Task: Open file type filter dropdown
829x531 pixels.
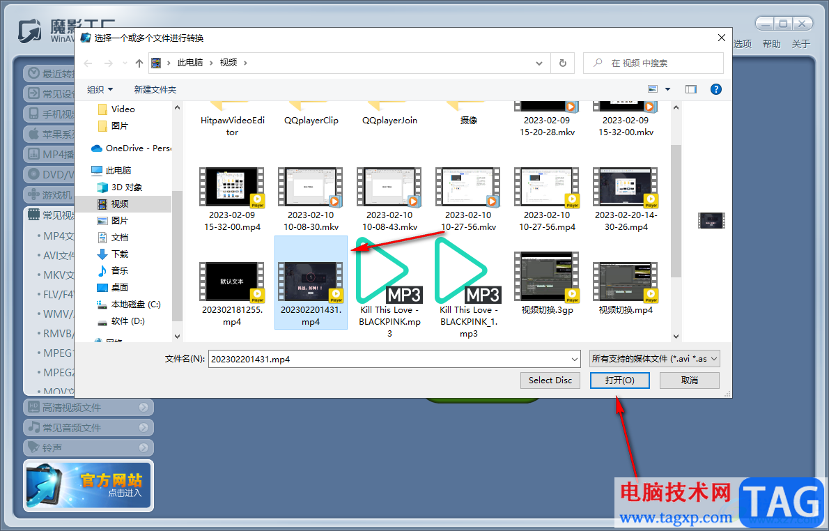Action: pyautogui.click(x=655, y=359)
